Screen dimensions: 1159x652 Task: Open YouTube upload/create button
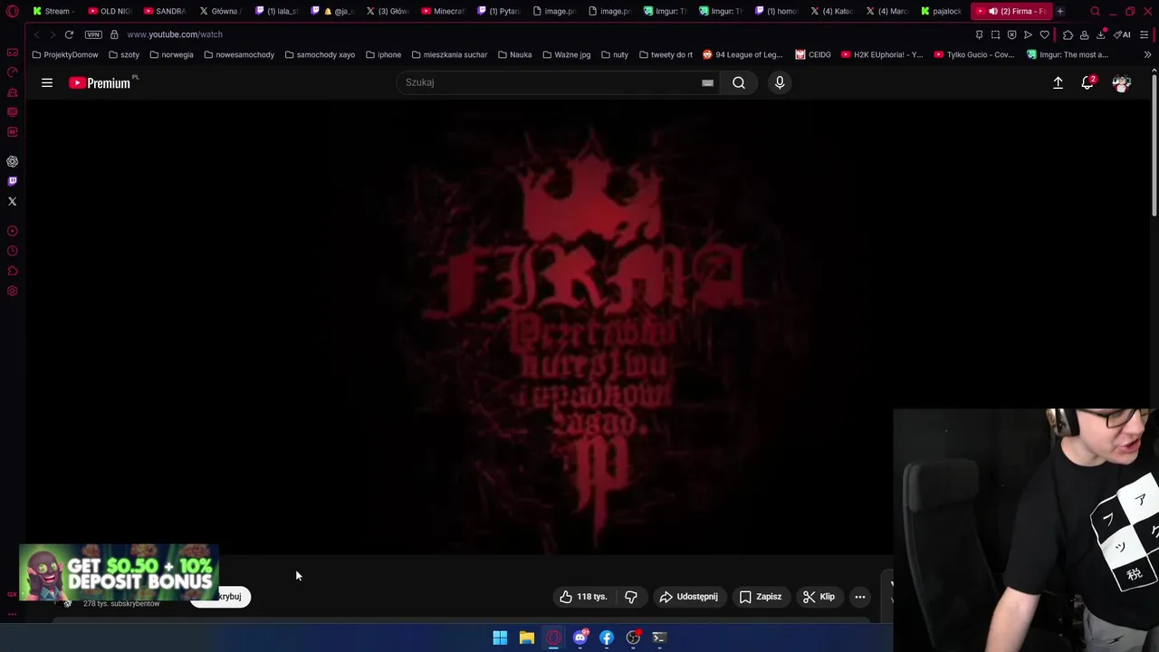pos(1058,82)
